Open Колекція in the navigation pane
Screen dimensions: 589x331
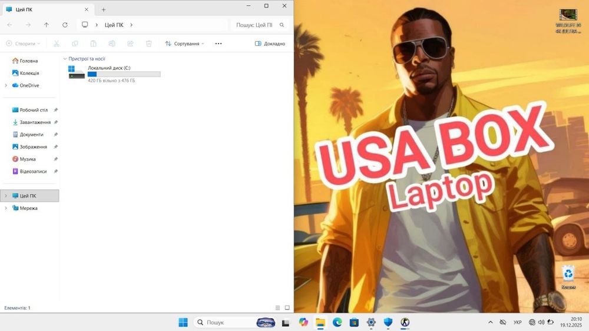(x=30, y=73)
